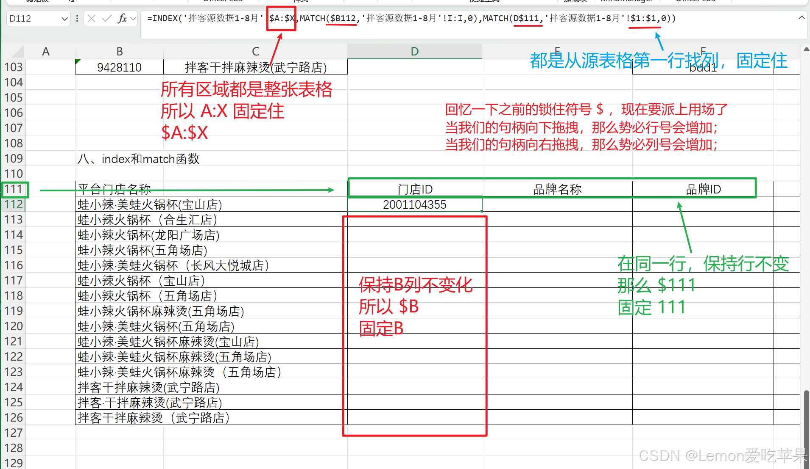This screenshot has height=469, width=810.
Task: Click the Insert Function fx icon
Action: (x=122, y=18)
